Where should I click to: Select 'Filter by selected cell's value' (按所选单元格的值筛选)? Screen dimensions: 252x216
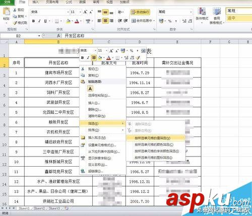pyautogui.click(x=156, y=138)
